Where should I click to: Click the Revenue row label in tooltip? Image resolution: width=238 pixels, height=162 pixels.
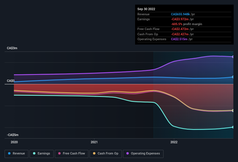coord(143,14)
